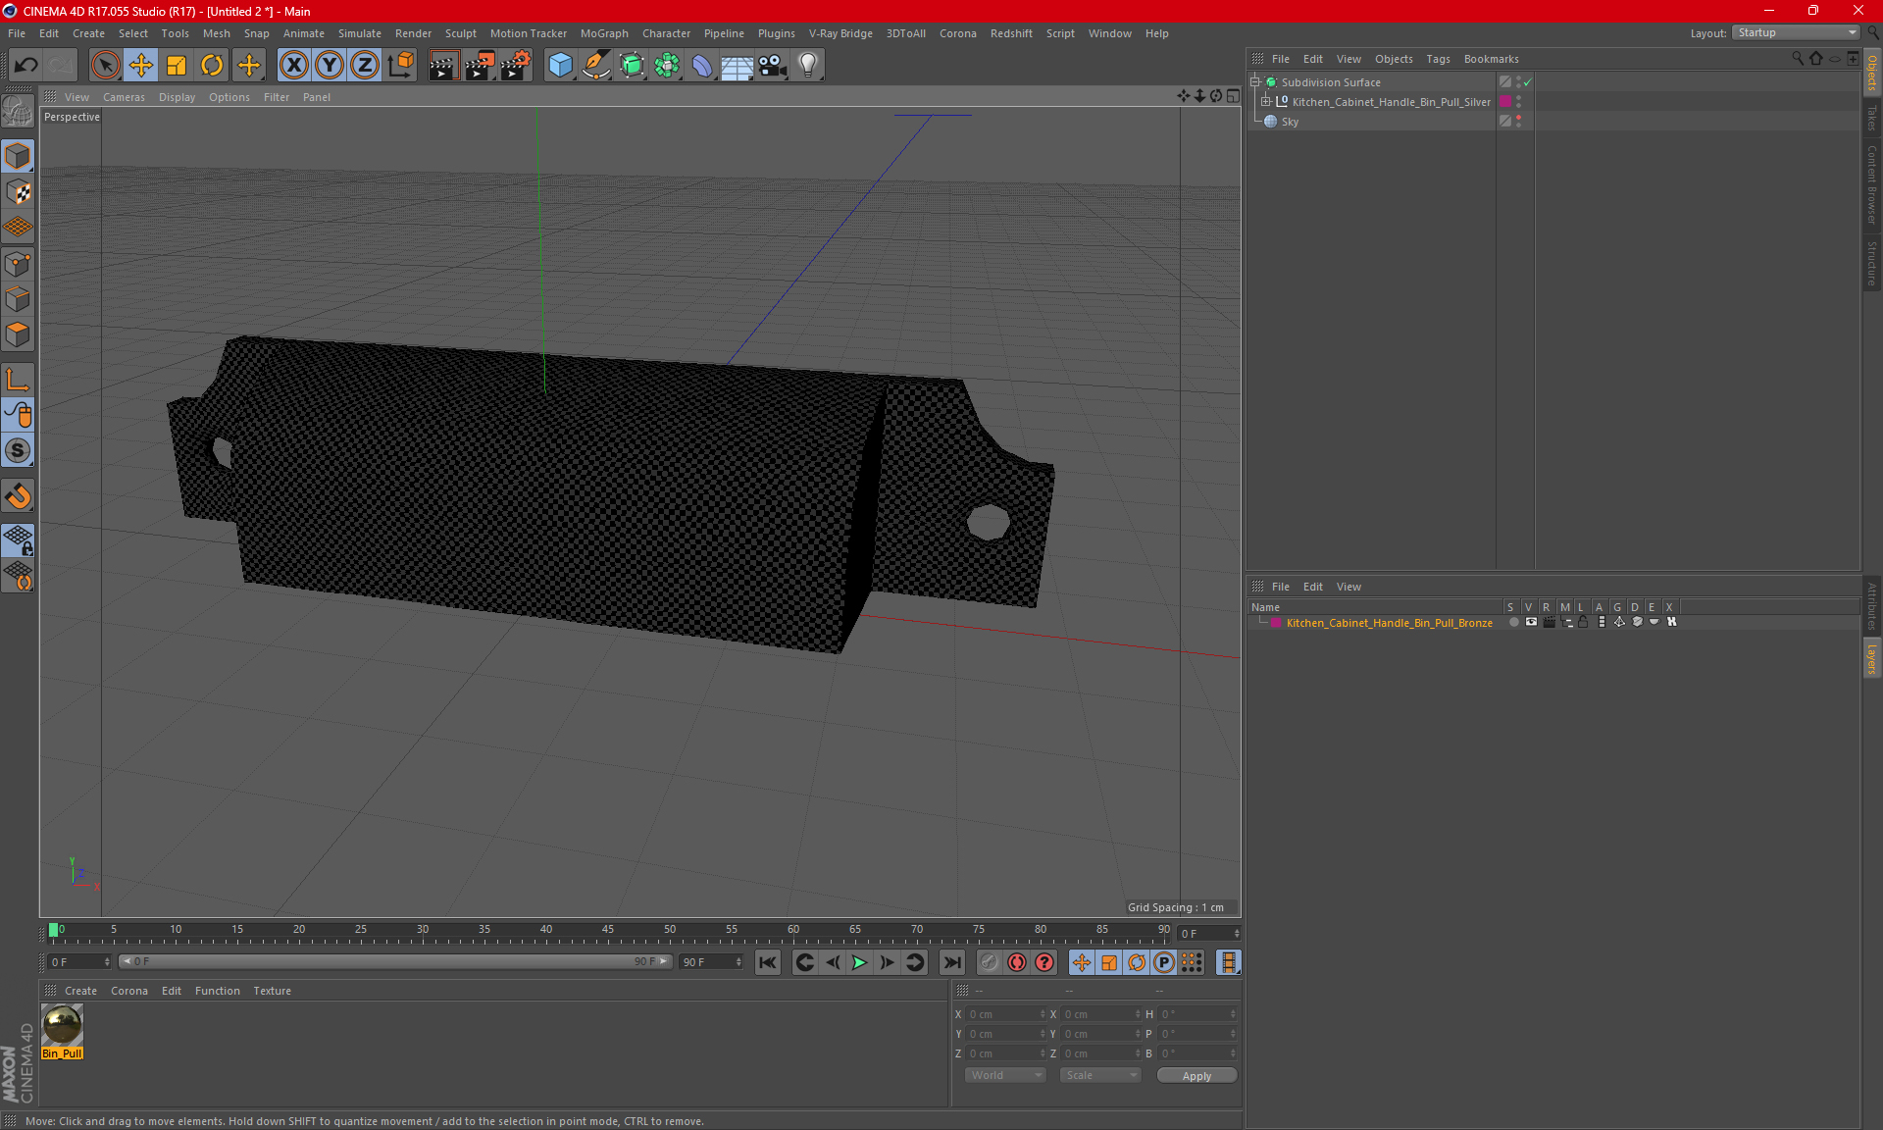Open the Array modeling objects icon
This screenshot has height=1130, width=1883.
pos(667,65)
